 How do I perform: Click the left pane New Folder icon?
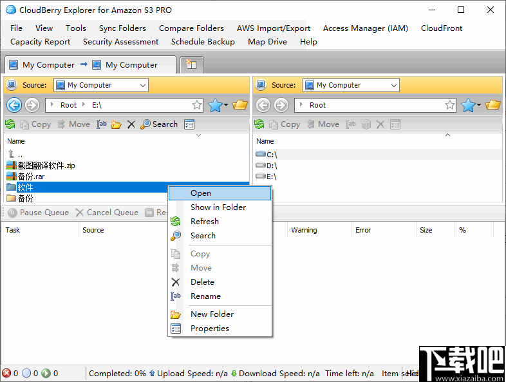click(x=116, y=124)
